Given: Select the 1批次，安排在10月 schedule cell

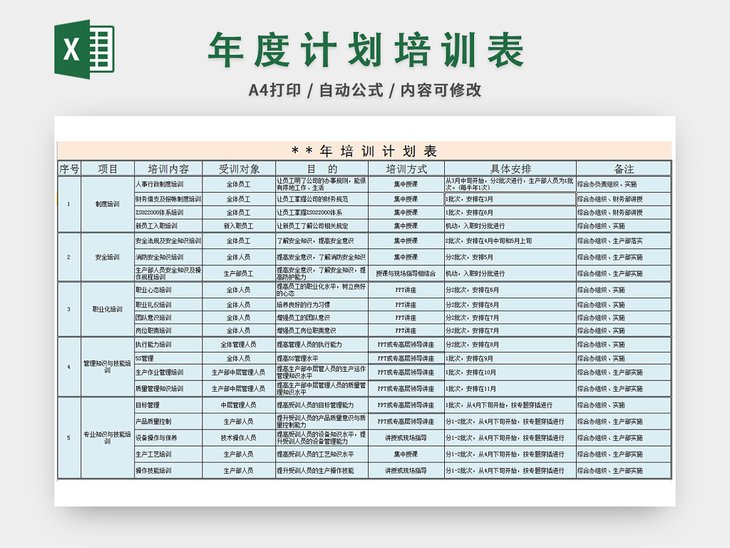Looking at the screenshot, I should tap(510, 372).
